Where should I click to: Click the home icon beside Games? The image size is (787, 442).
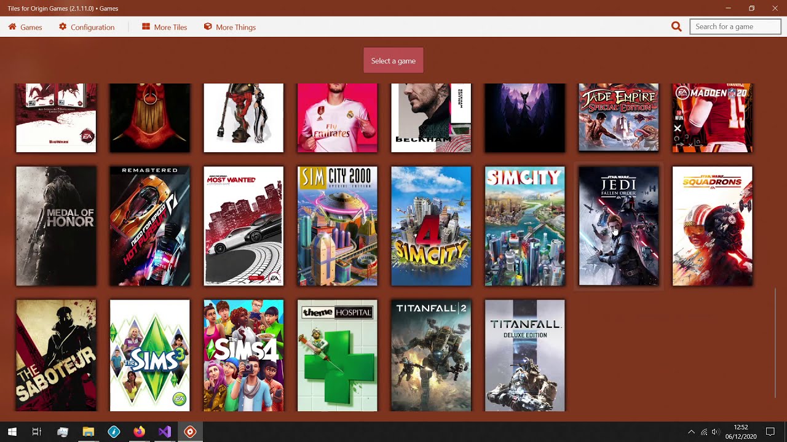pyautogui.click(x=12, y=27)
